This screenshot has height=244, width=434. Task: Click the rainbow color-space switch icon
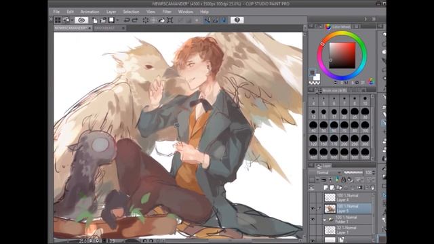tap(372, 81)
